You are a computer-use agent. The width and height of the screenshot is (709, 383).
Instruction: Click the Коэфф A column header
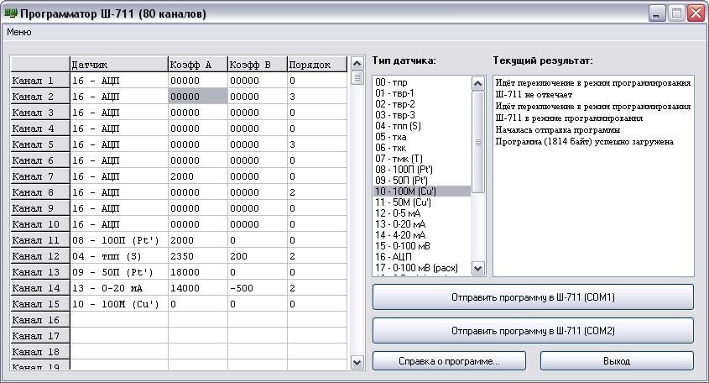[x=197, y=65]
